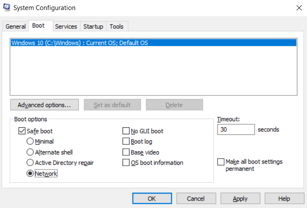Screen dimensions: 307x208
Task: Click the System Configuration title bar icon
Action: (x=7, y=8)
